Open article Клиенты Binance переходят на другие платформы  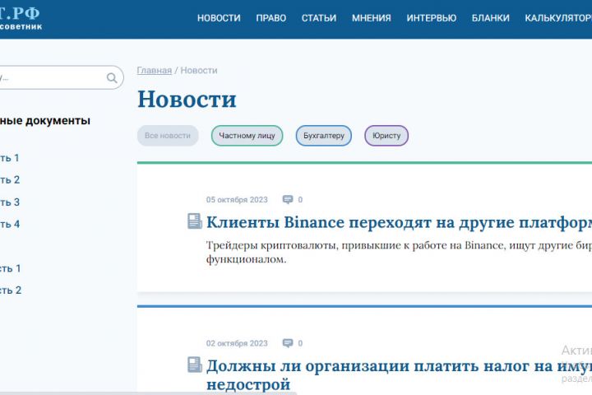(x=399, y=222)
